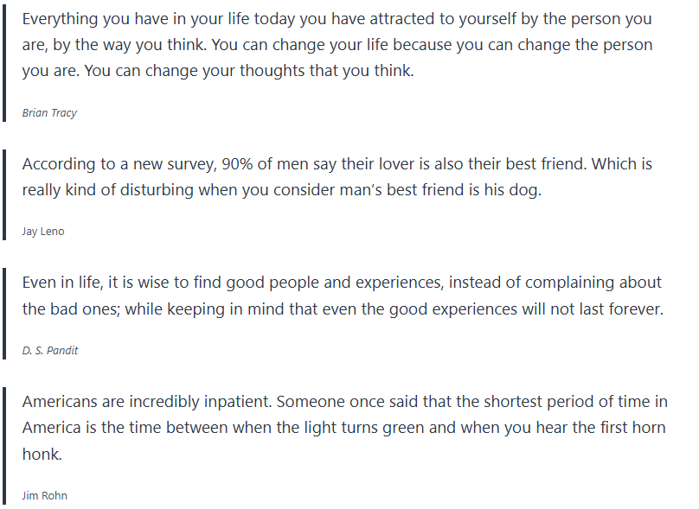Click the quote beginning 'Even in life'
Viewport: 699px width, 509px height.
point(343,296)
